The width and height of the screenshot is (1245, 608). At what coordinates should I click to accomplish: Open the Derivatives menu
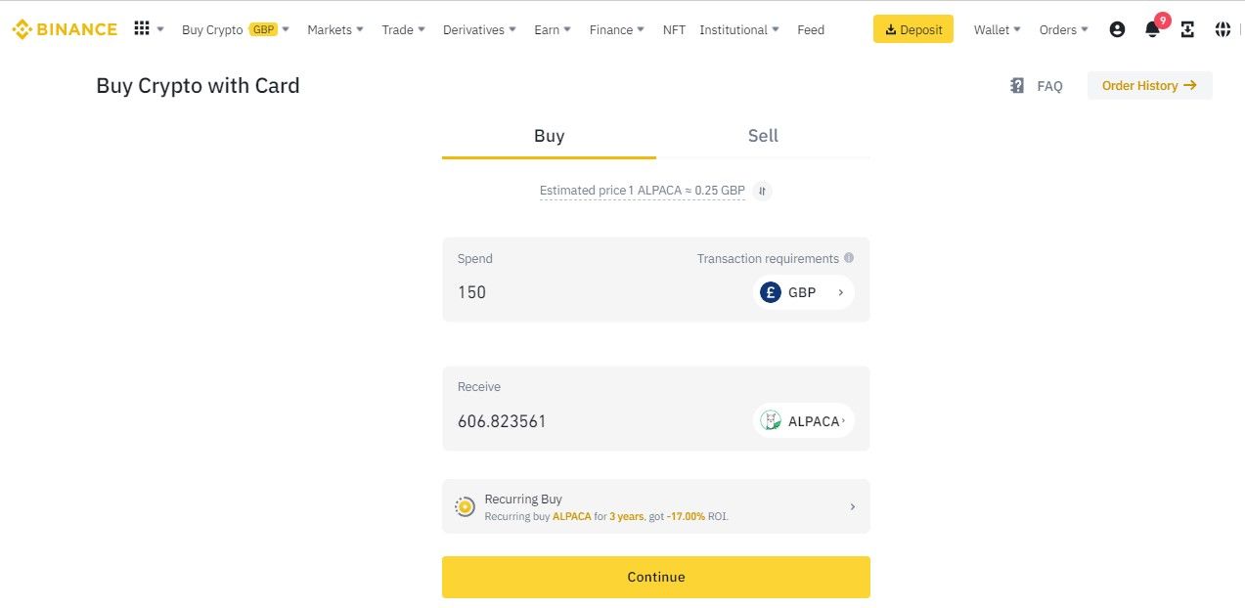(x=479, y=29)
